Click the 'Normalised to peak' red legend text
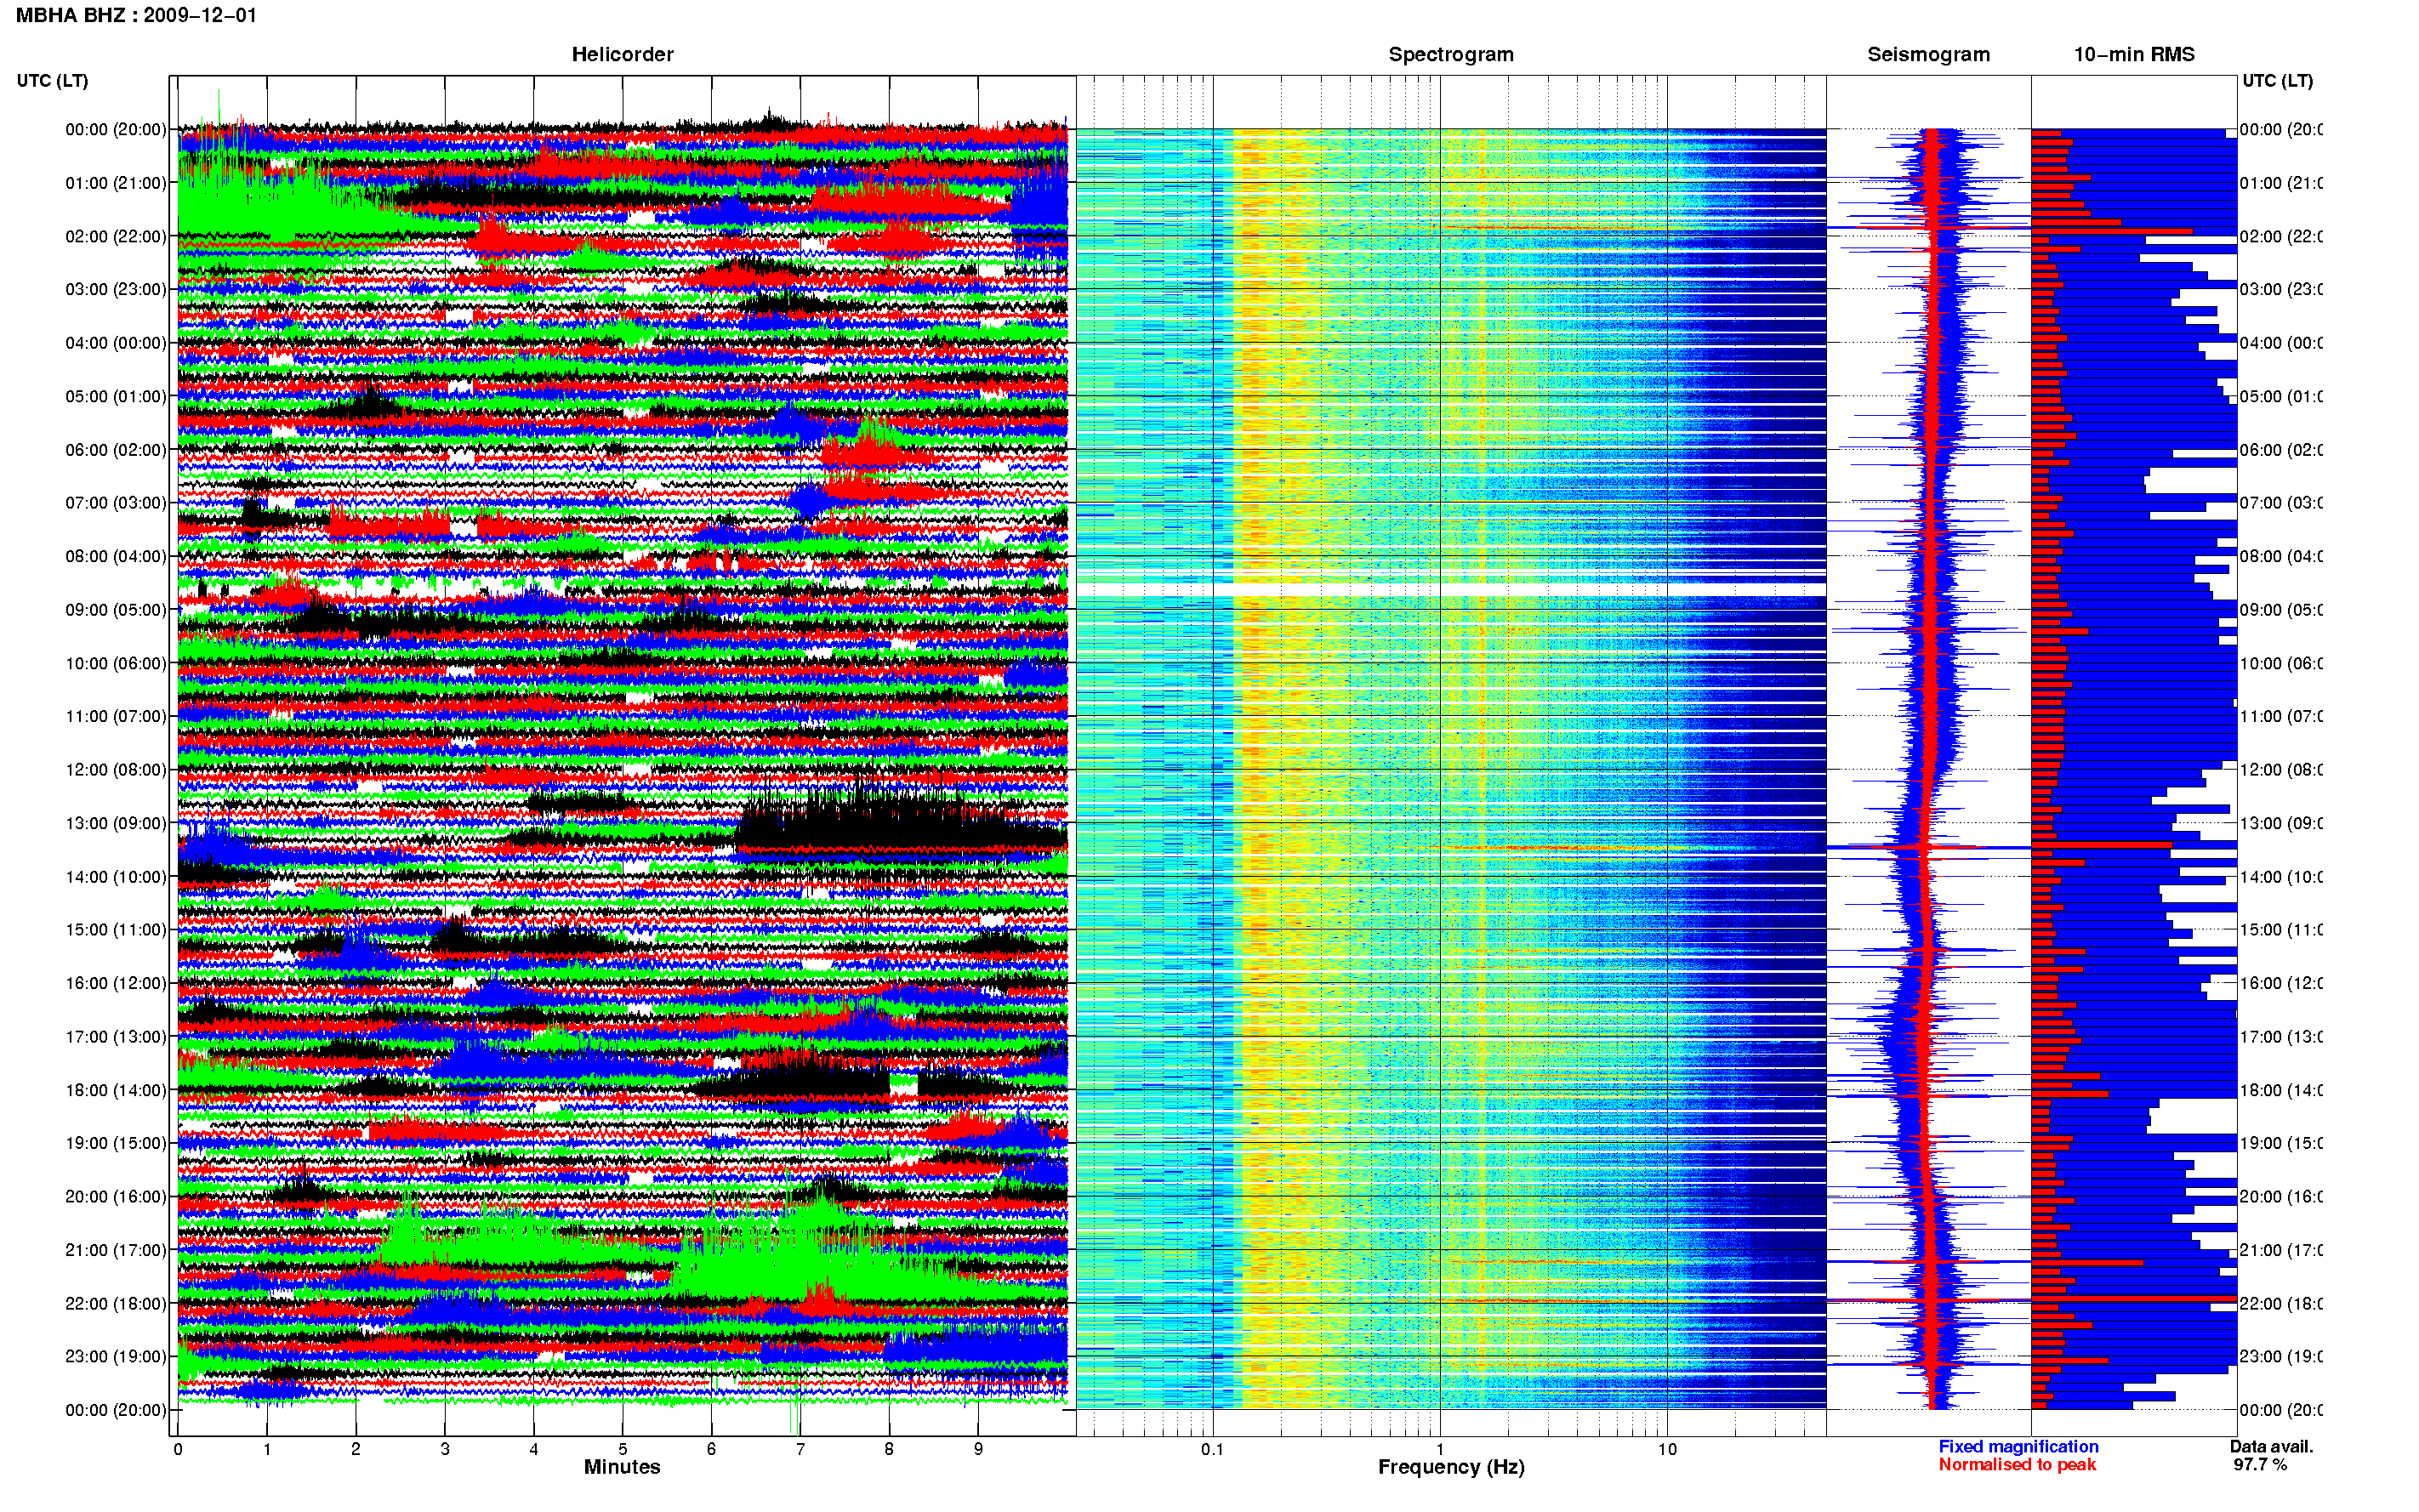Viewport: 2419px width, 1512px height. (x=2017, y=1464)
